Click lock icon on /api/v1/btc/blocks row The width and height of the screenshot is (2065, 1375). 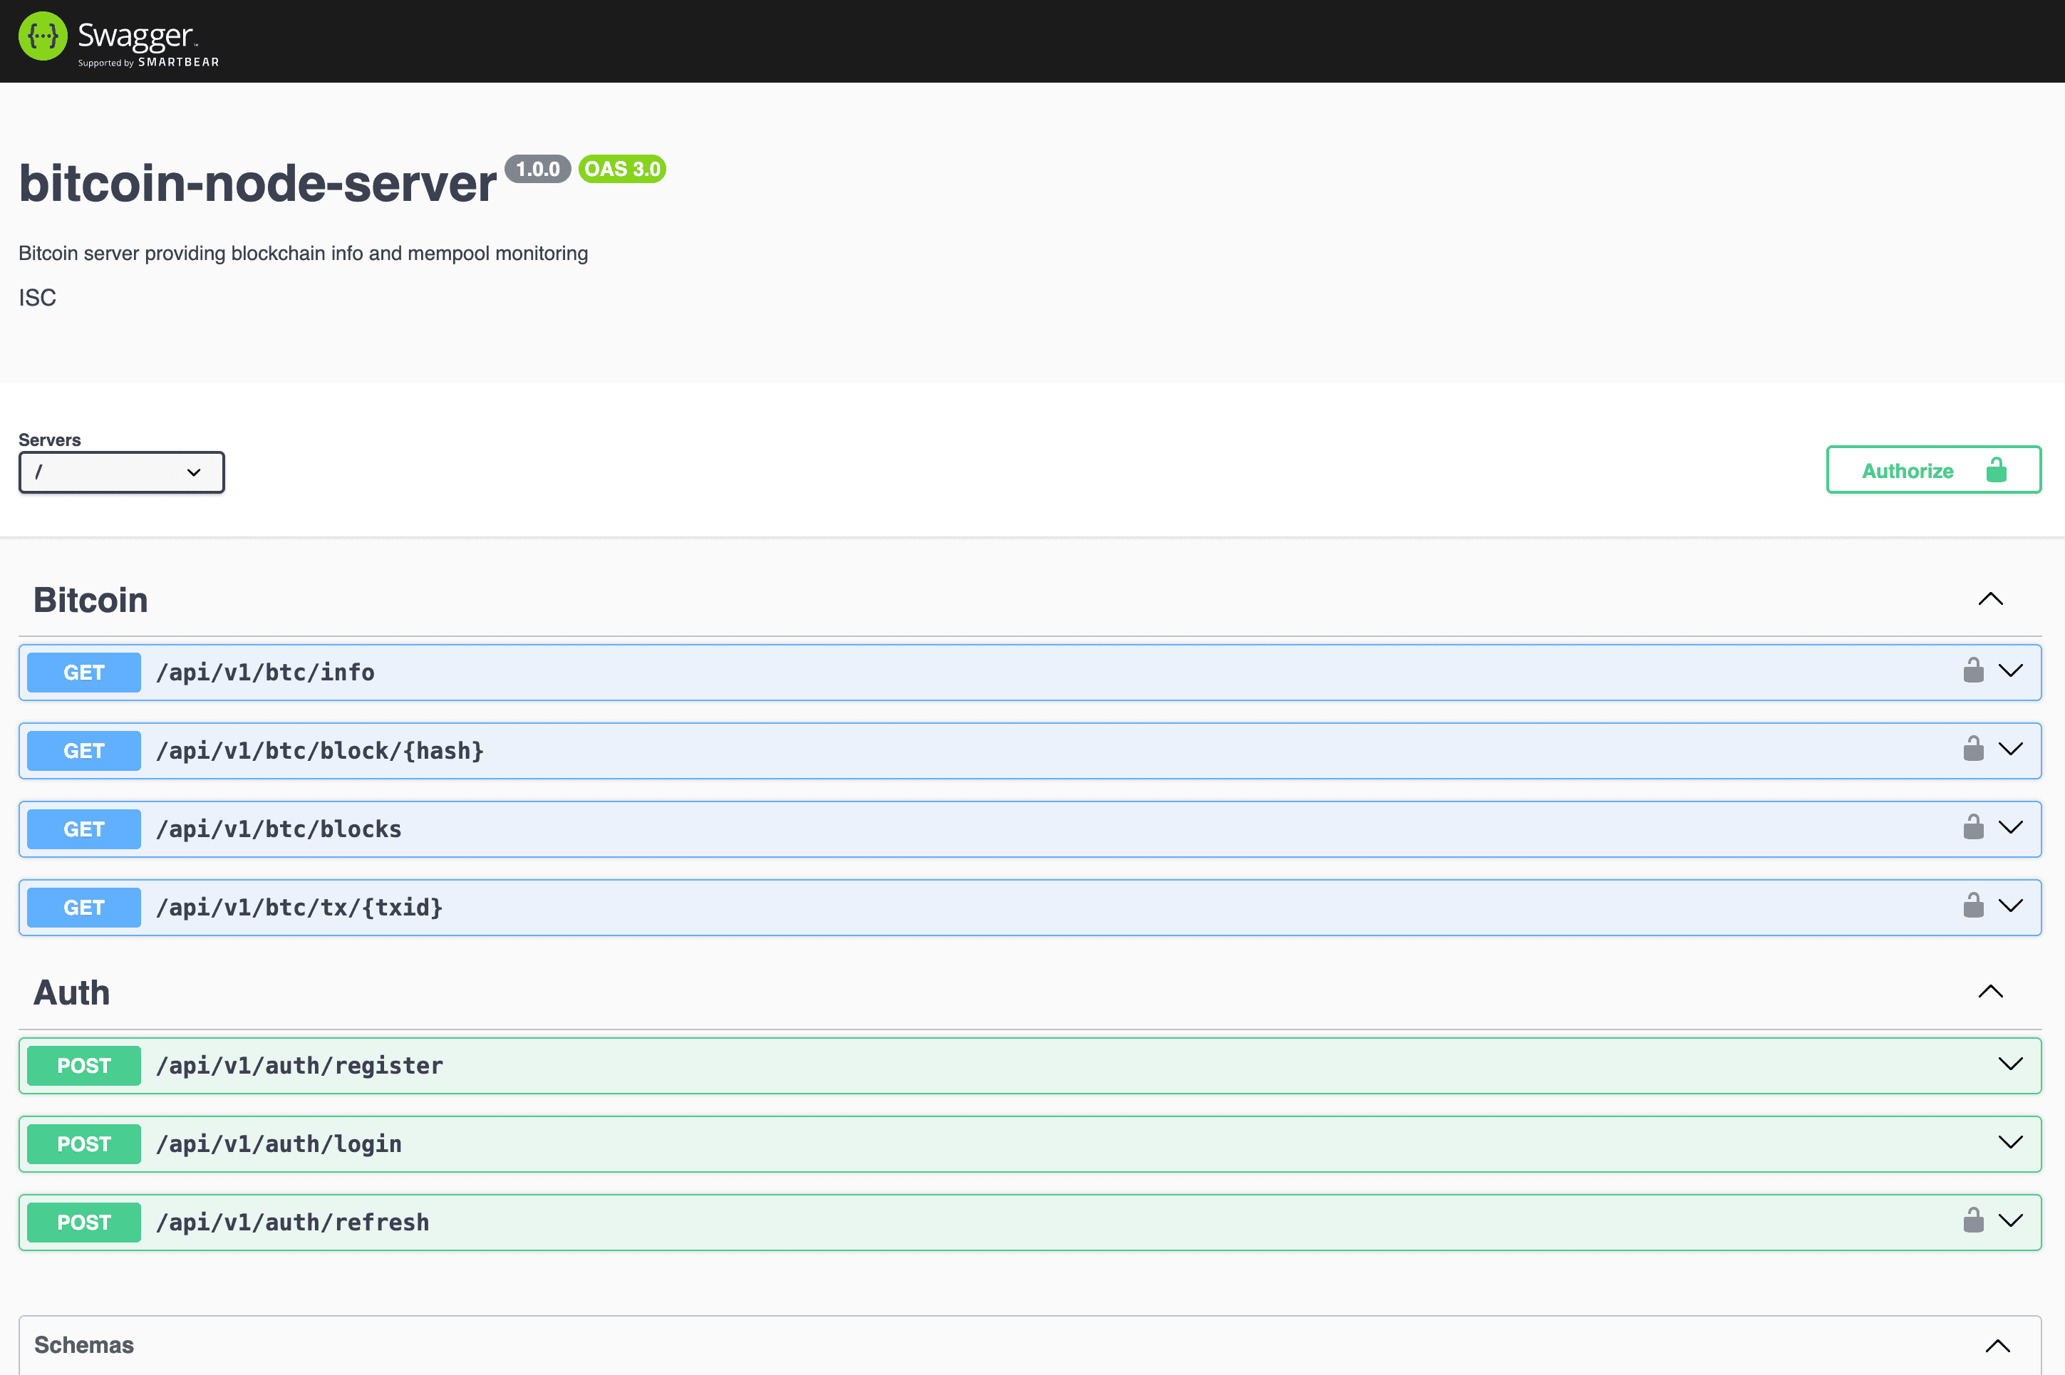1973,828
